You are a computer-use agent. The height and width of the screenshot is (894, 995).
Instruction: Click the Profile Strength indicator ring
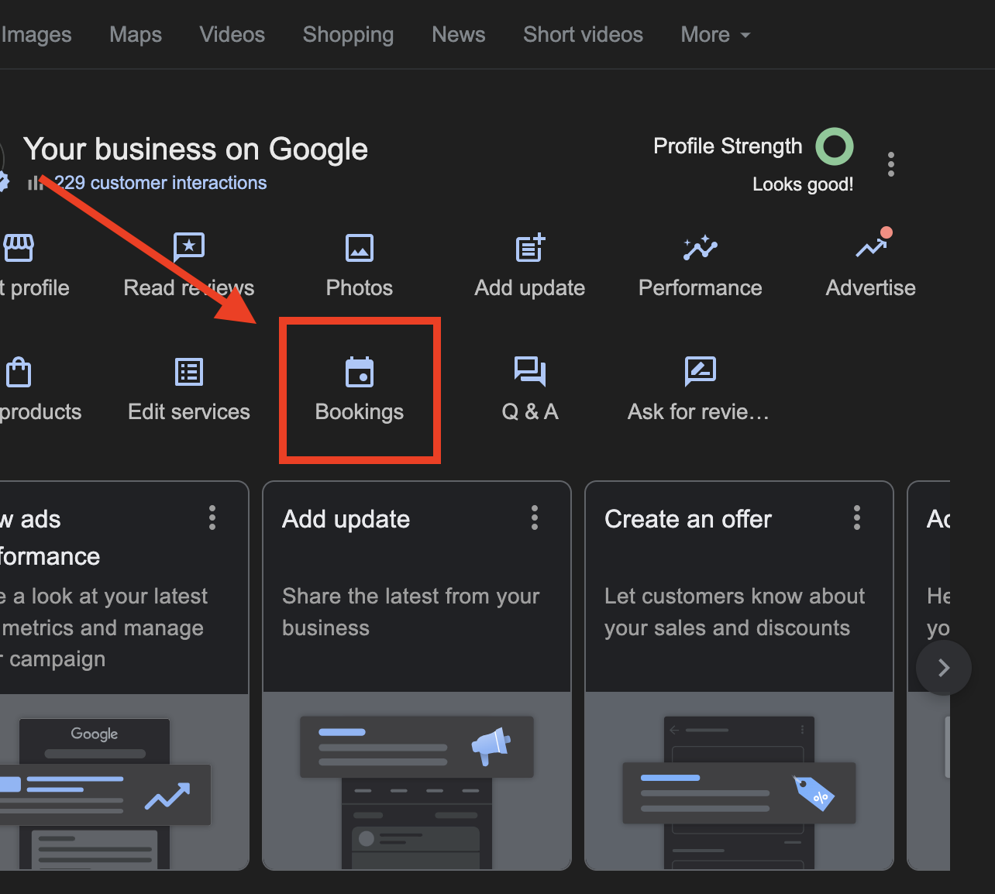coord(835,146)
